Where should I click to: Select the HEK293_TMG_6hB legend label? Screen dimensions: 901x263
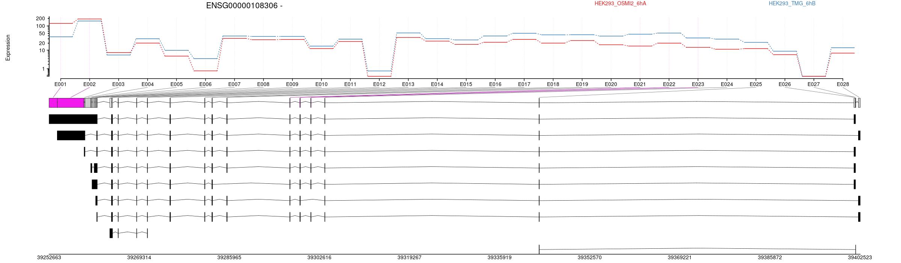click(x=792, y=3)
